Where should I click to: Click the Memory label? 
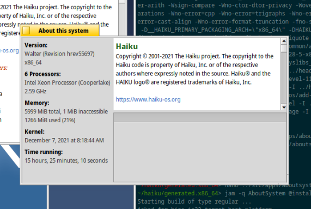click(37, 103)
